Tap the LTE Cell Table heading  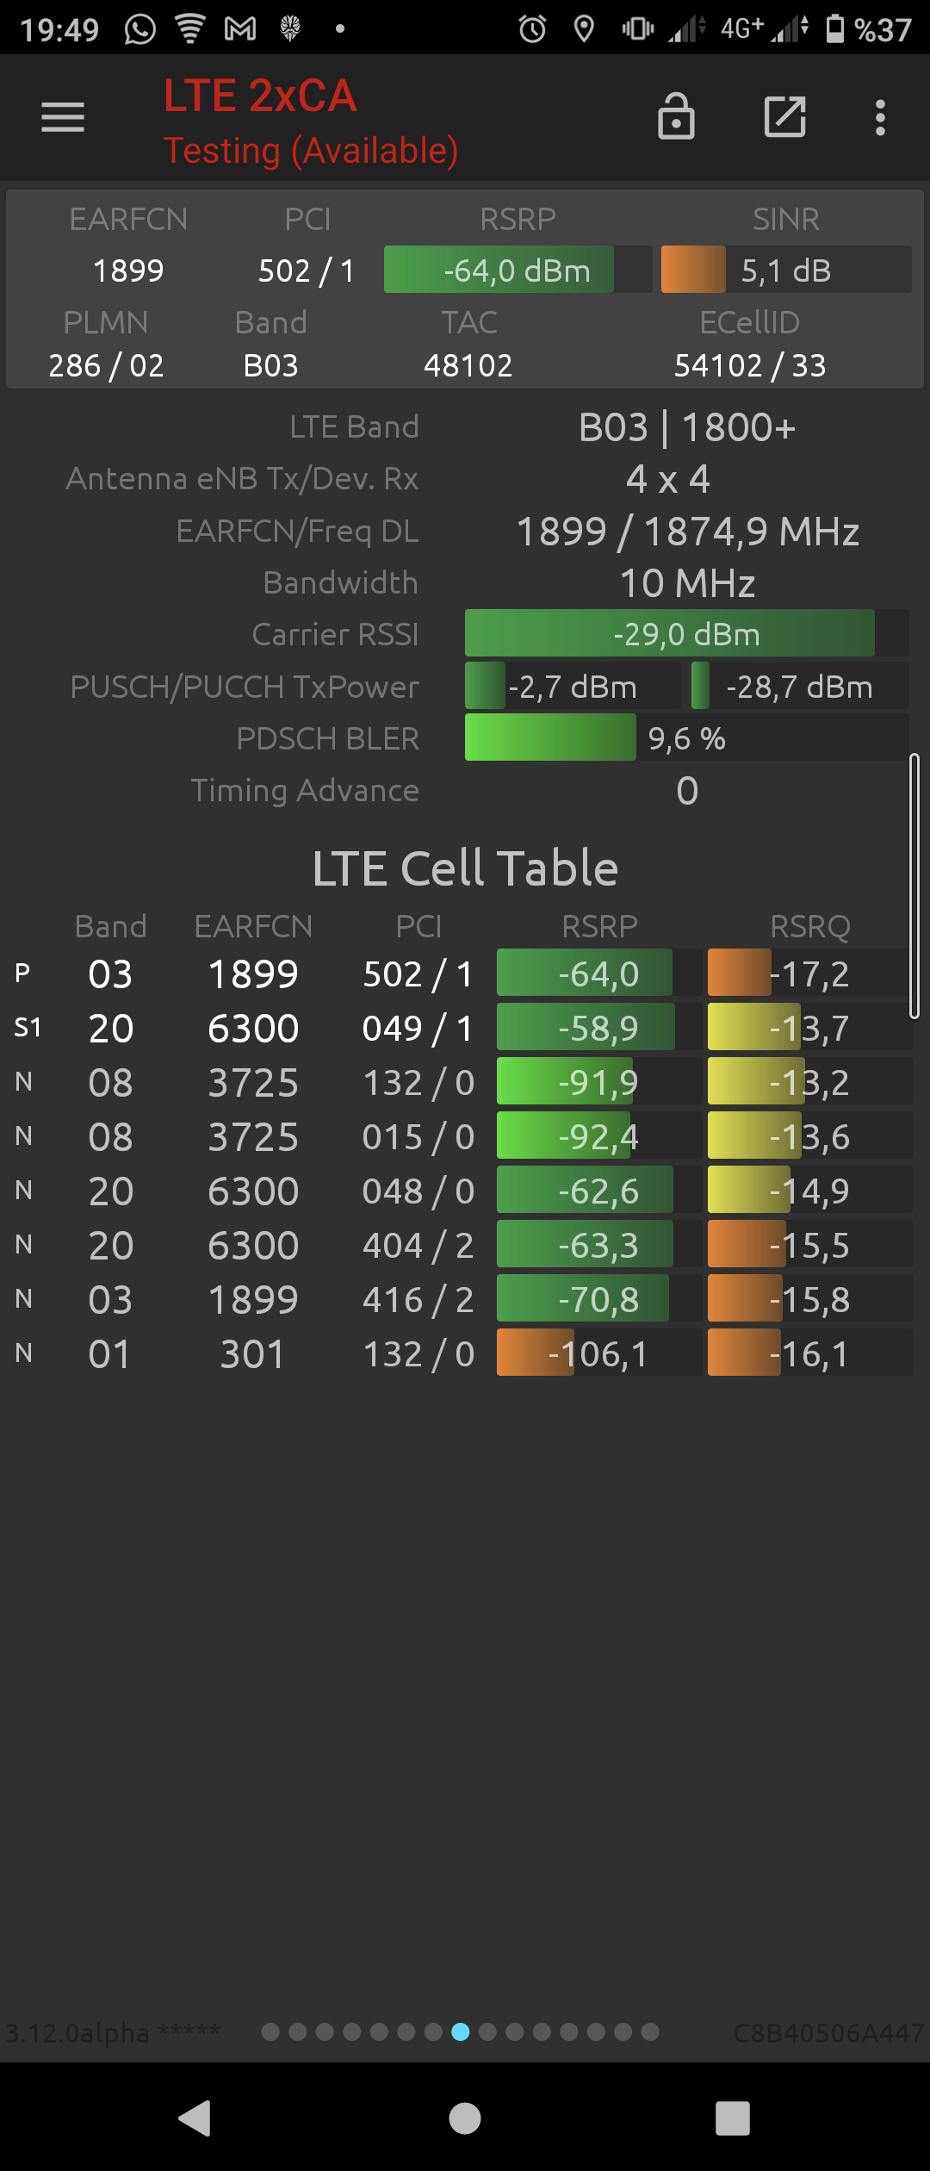(x=465, y=868)
